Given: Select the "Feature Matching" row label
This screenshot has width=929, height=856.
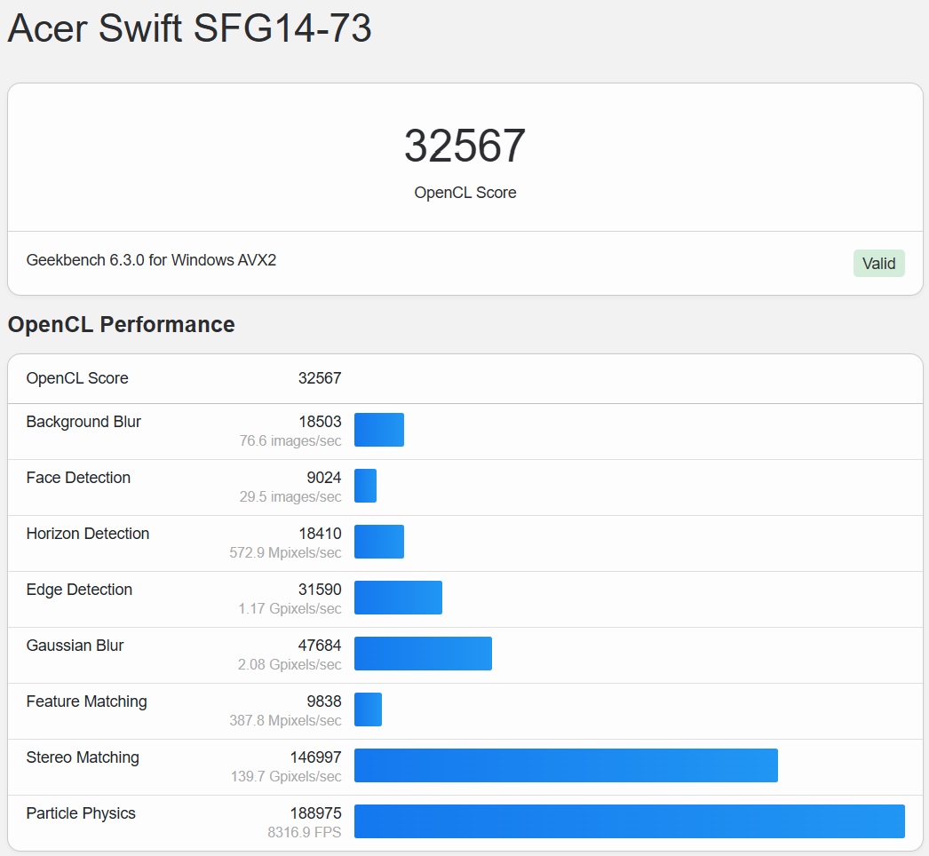Looking at the screenshot, I should pyautogui.click(x=86, y=701).
